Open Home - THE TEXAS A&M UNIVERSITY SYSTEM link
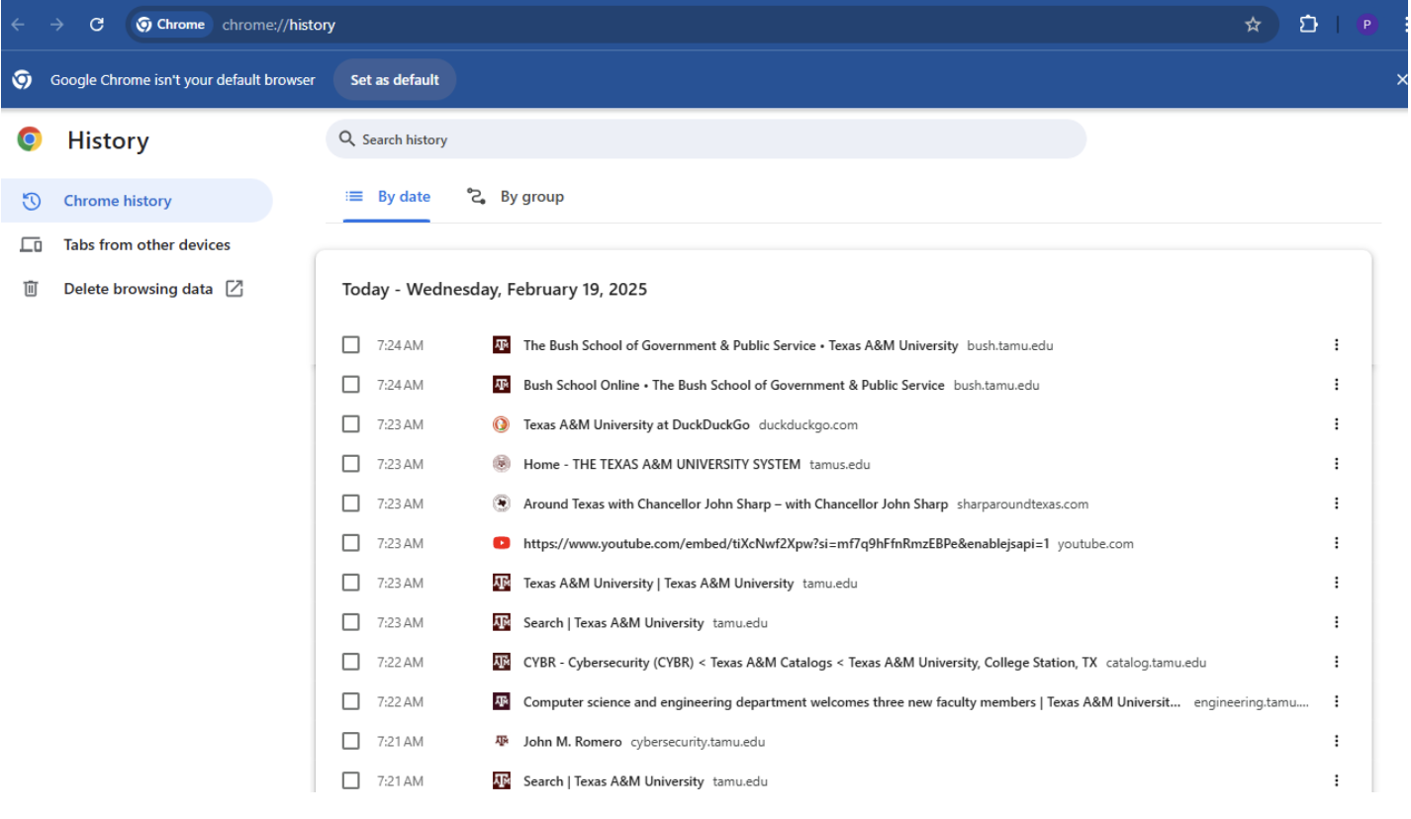 [661, 464]
